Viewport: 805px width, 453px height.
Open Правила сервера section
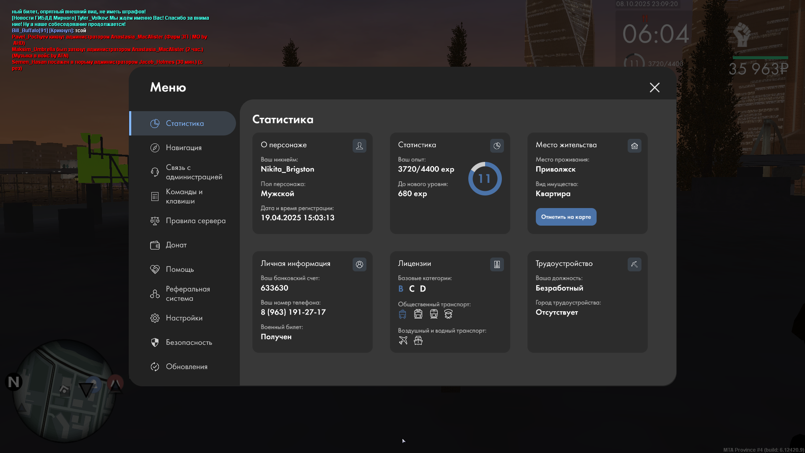pyautogui.click(x=195, y=221)
